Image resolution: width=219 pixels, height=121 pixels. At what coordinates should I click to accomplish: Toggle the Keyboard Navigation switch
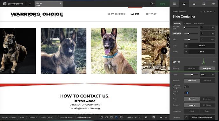[186, 87]
